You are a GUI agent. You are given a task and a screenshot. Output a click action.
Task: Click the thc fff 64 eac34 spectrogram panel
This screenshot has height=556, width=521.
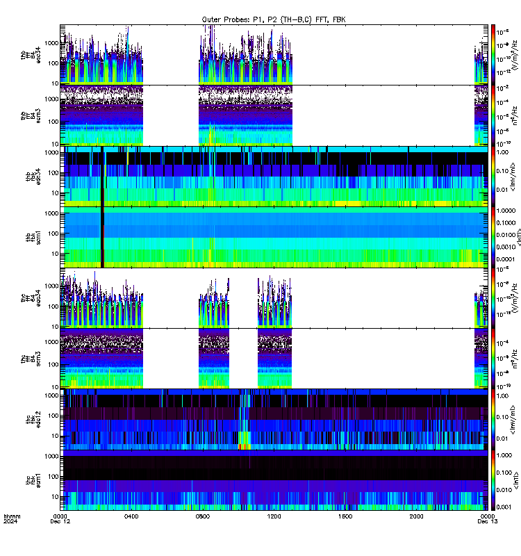tap(274, 298)
